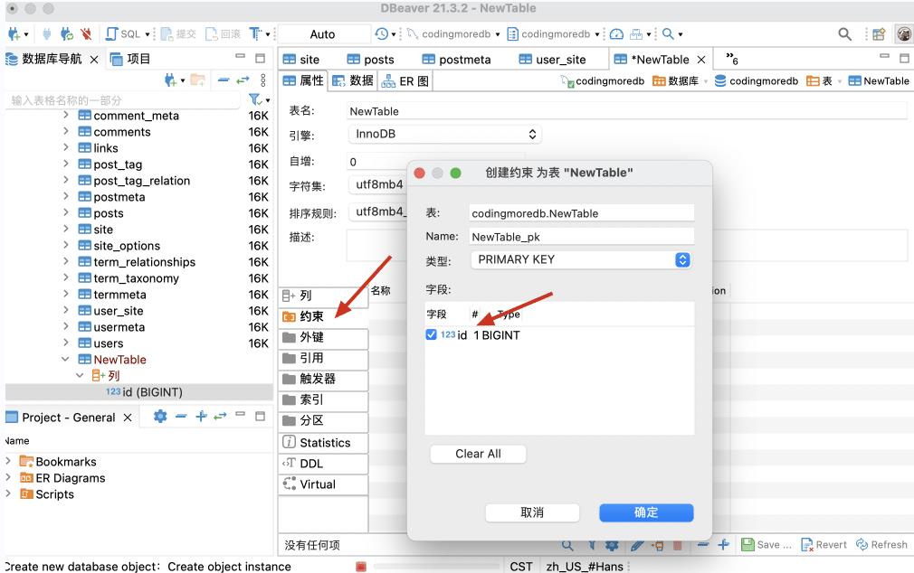Click the constraint Name input field
This screenshot has height=573, width=914.
click(x=581, y=237)
